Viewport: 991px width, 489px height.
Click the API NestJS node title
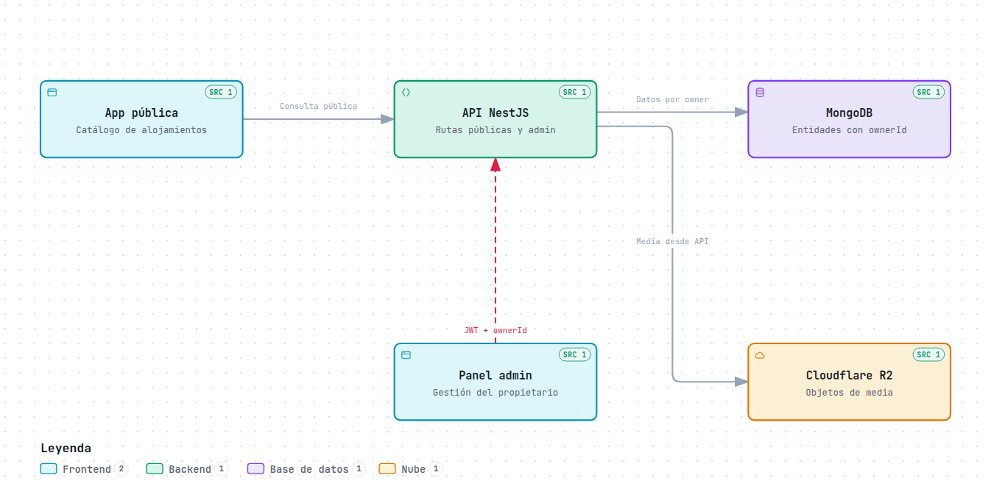(496, 113)
